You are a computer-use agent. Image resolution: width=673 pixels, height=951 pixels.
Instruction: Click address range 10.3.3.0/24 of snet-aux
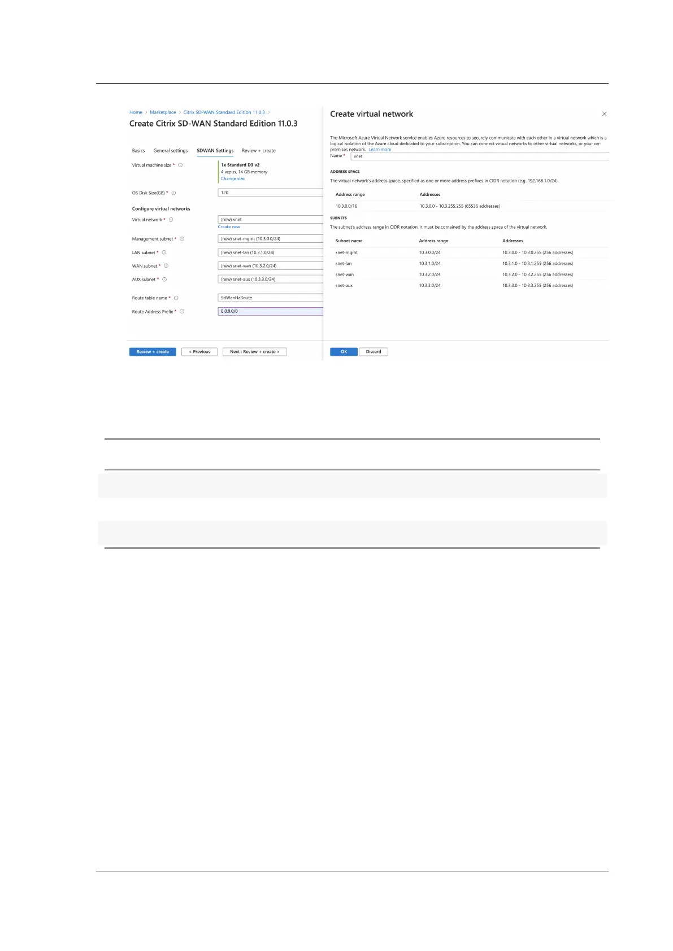coord(430,286)
